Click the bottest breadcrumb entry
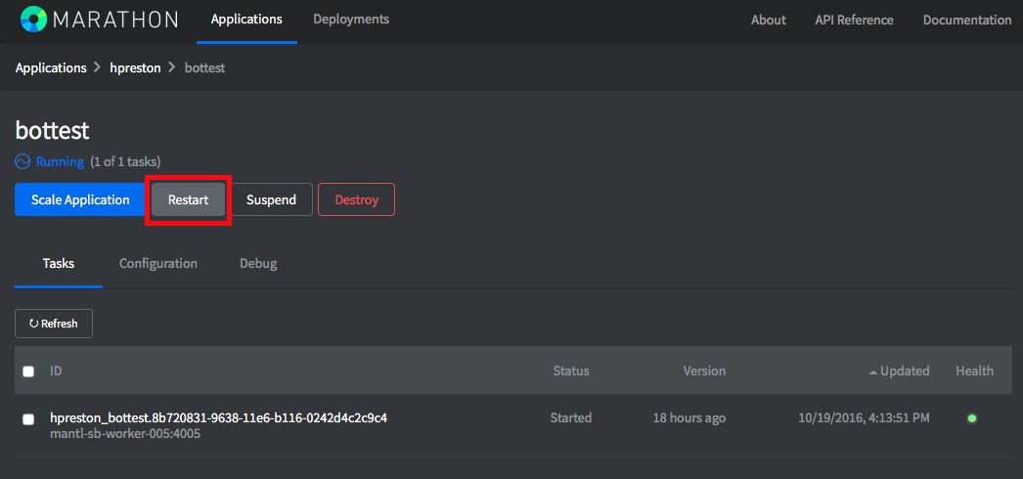 (x=204, y=67)
